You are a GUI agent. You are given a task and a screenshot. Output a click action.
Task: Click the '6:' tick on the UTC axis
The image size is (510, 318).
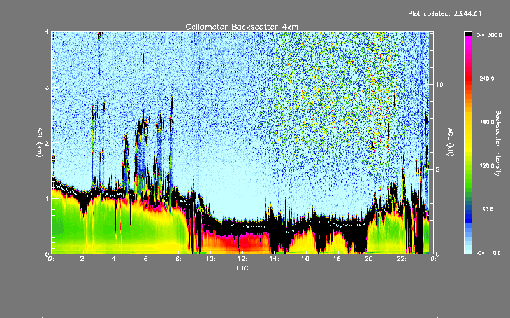(x=147, y=259)
